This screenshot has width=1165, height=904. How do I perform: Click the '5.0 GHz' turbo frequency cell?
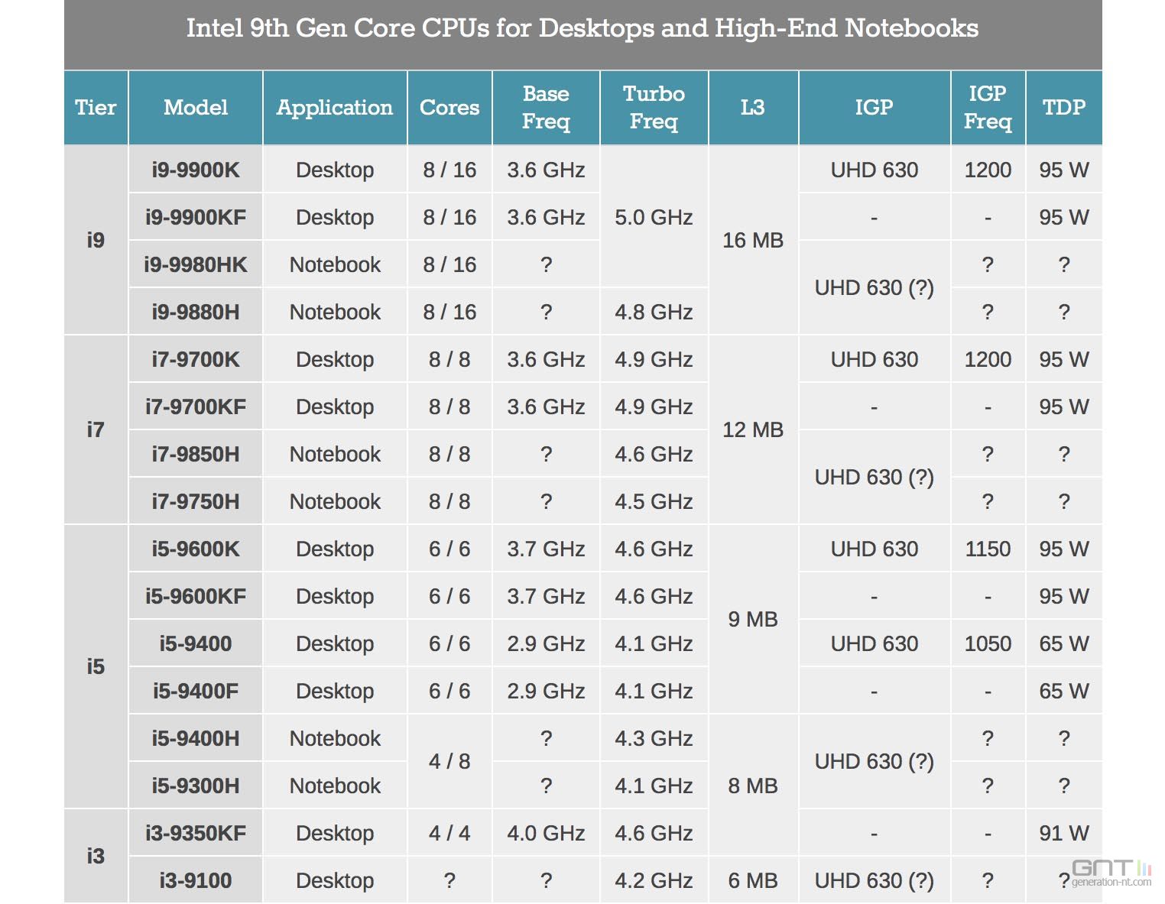[x=654, y=217]
